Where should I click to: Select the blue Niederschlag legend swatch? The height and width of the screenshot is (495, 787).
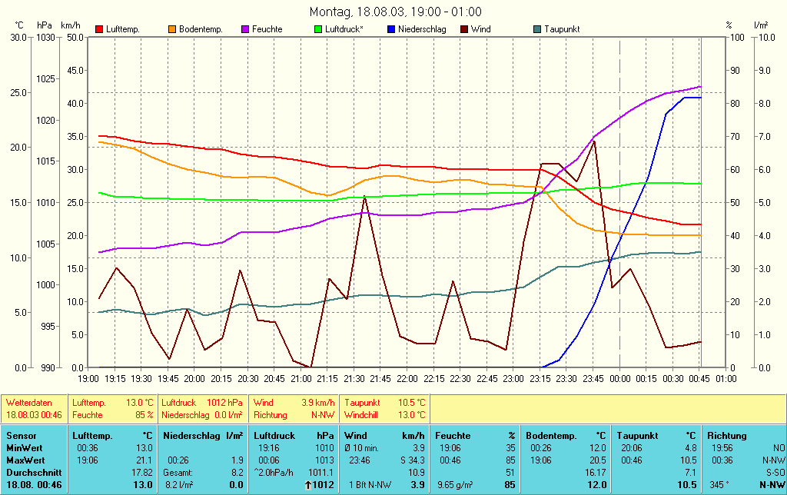point(391,29)
